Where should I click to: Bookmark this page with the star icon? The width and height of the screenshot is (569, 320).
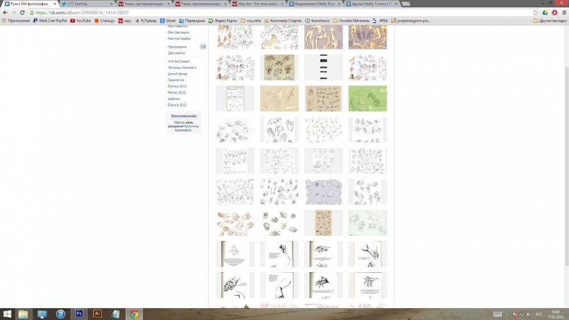tap(535, 13)
